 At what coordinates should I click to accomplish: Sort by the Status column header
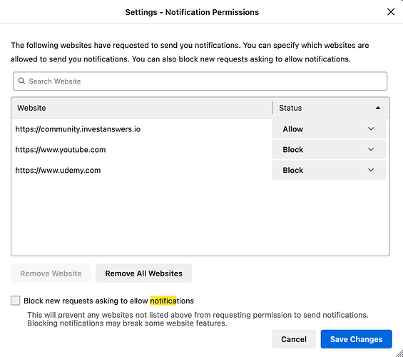(x=331, y=108)
